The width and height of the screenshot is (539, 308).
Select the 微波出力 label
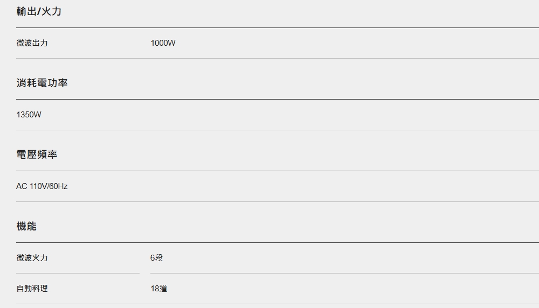pyautogui.click(x=32, y=43)
